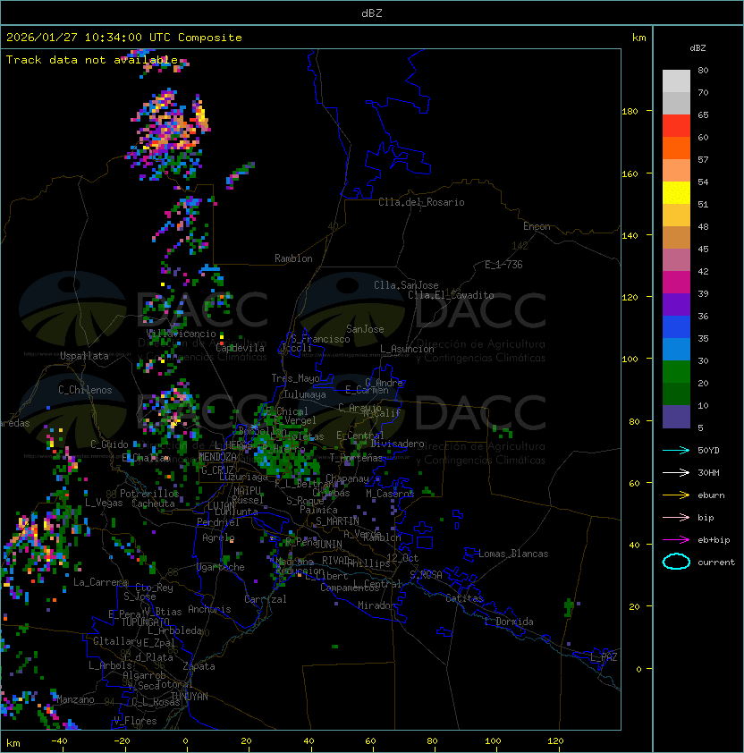Click the white 30HM arrow symbol
The width and height of the screenshot is (744, 753).
(676, 472)
